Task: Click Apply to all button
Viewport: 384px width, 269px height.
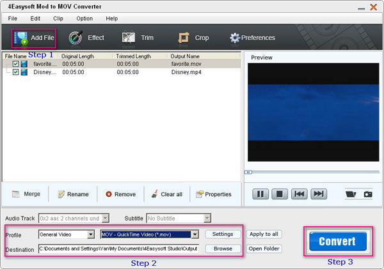Action: tap(264, 234)
